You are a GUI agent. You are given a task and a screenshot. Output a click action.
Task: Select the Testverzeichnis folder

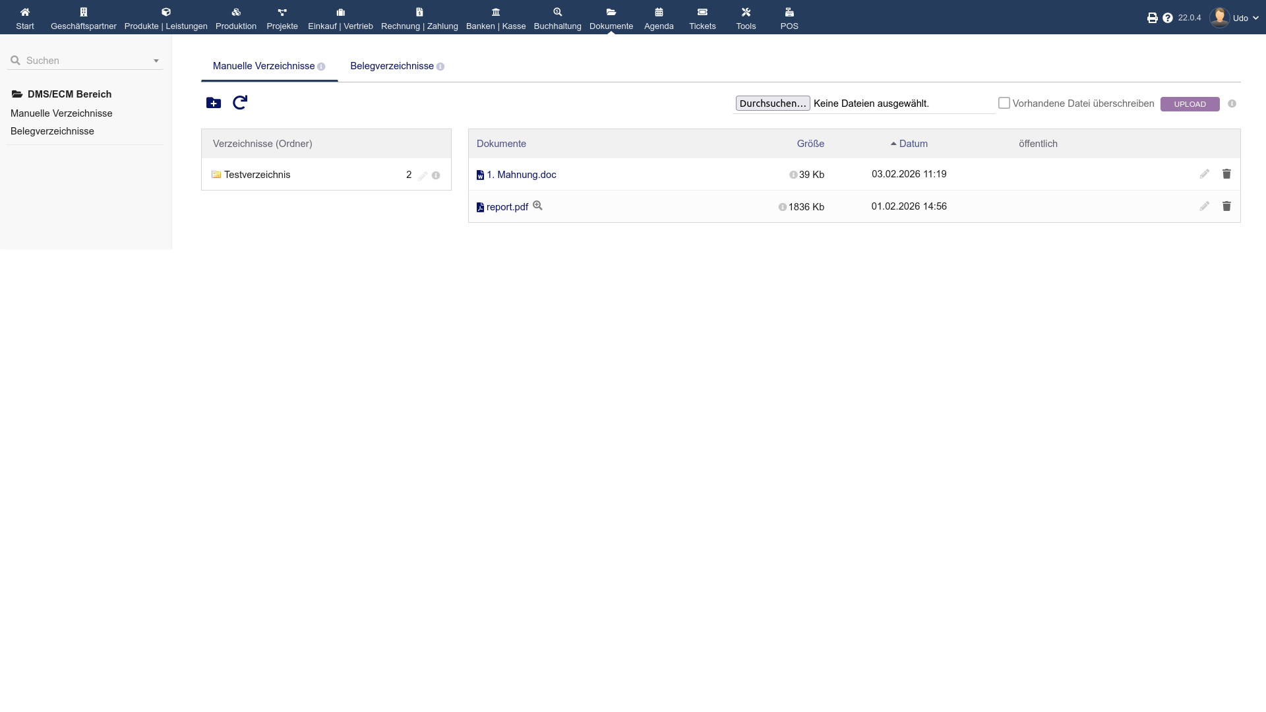tap(257, 175)
